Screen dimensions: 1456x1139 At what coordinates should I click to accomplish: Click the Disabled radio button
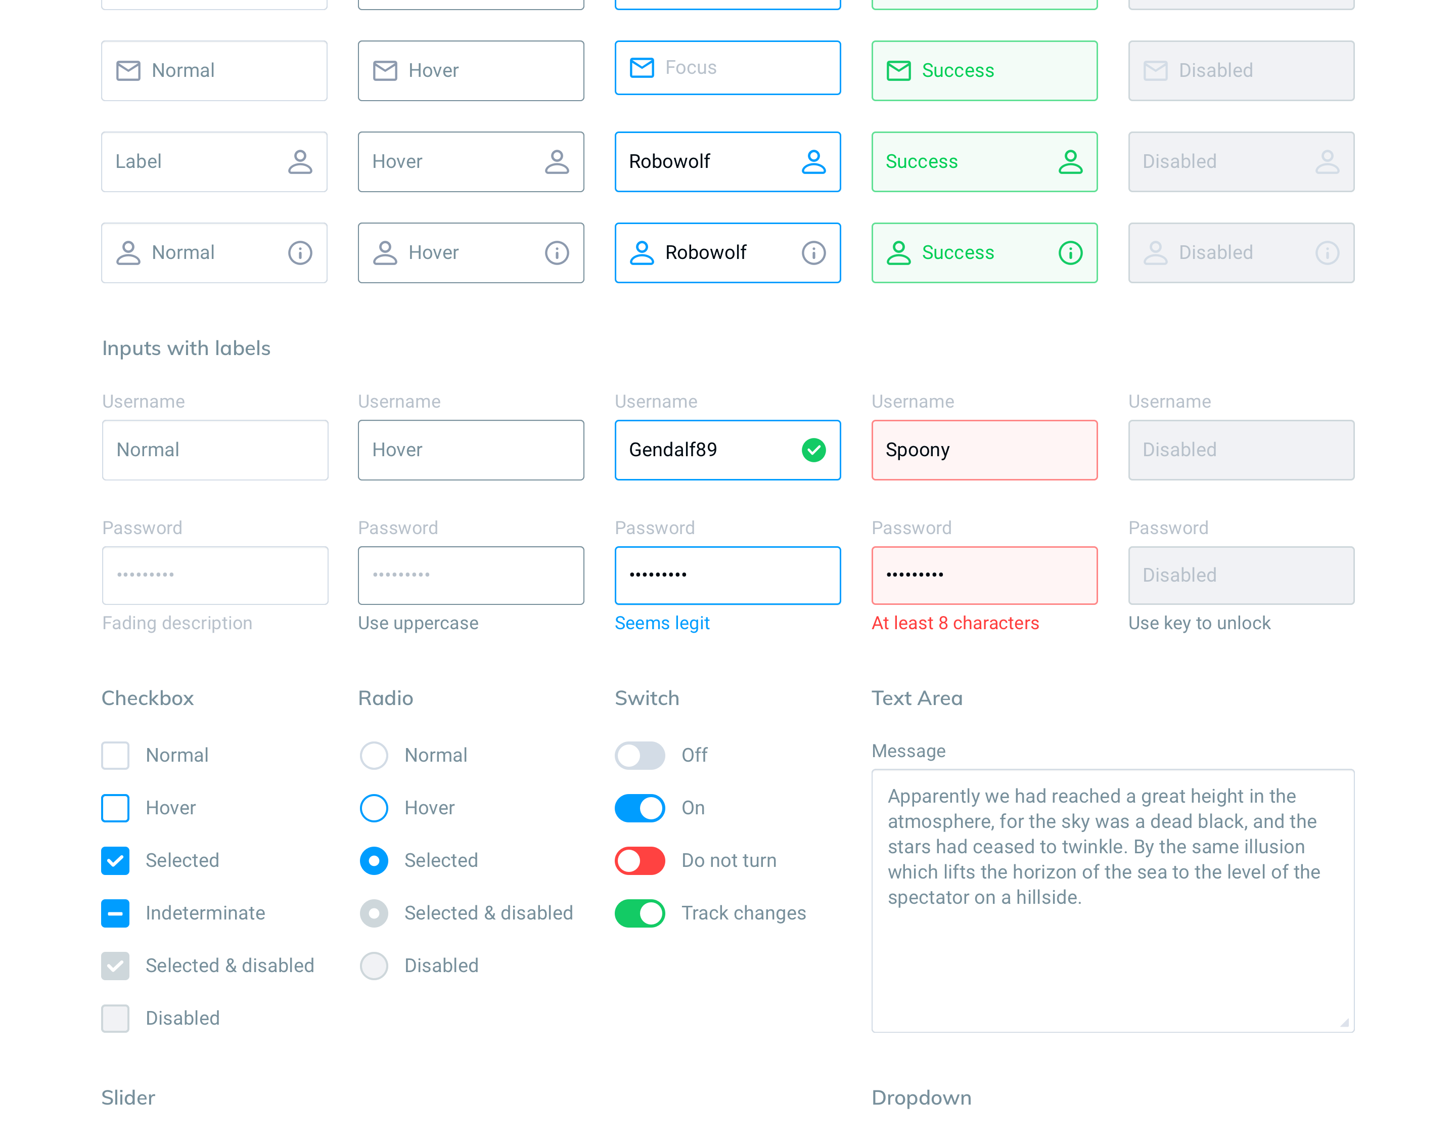click(x=373, y=967)
